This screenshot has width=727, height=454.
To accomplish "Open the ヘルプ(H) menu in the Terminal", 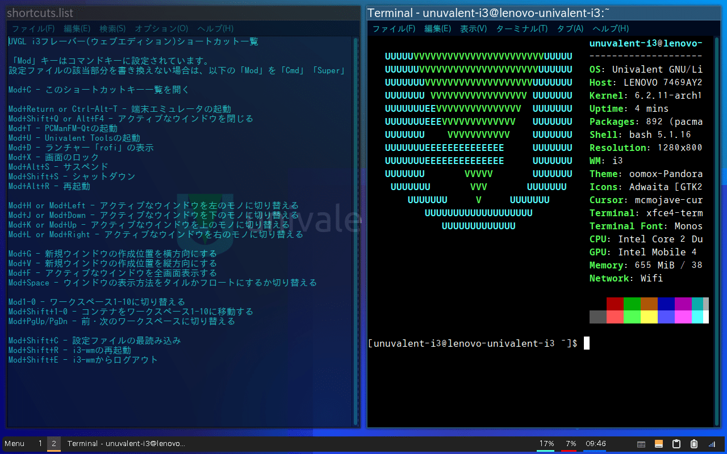I will (609, 28).
